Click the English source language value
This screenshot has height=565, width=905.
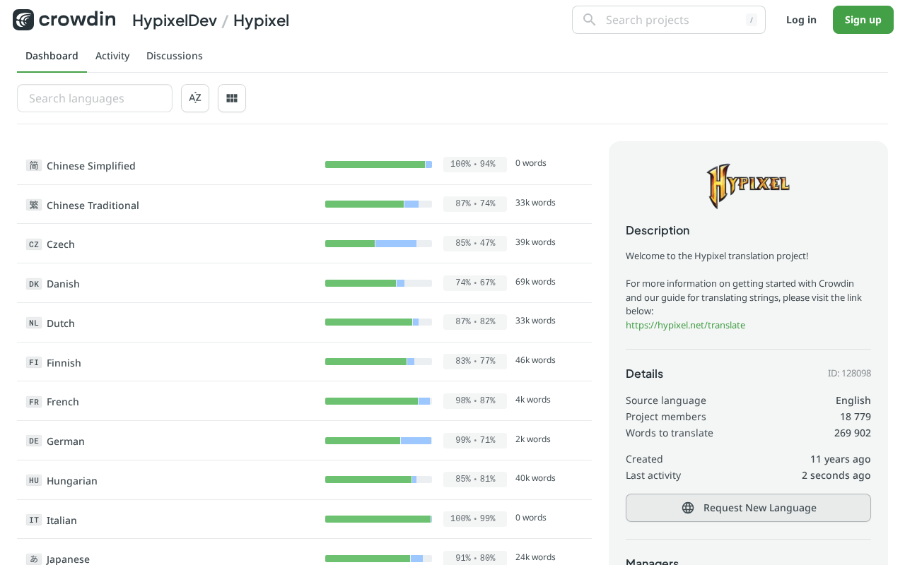tap(853, 400)
